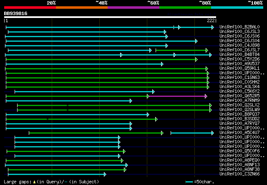Click the green alignment bar in A8PEQ0 row
The height and width of the screenshot is (185, 267).
point(64,161)
